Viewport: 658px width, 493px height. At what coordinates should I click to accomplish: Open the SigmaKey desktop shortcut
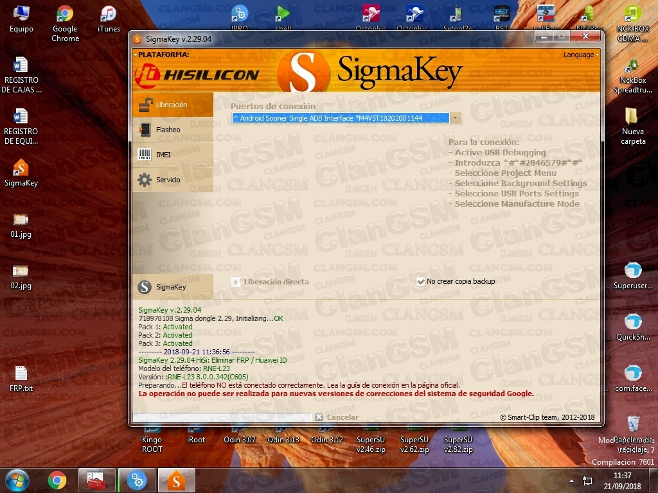tap(21, 173)
